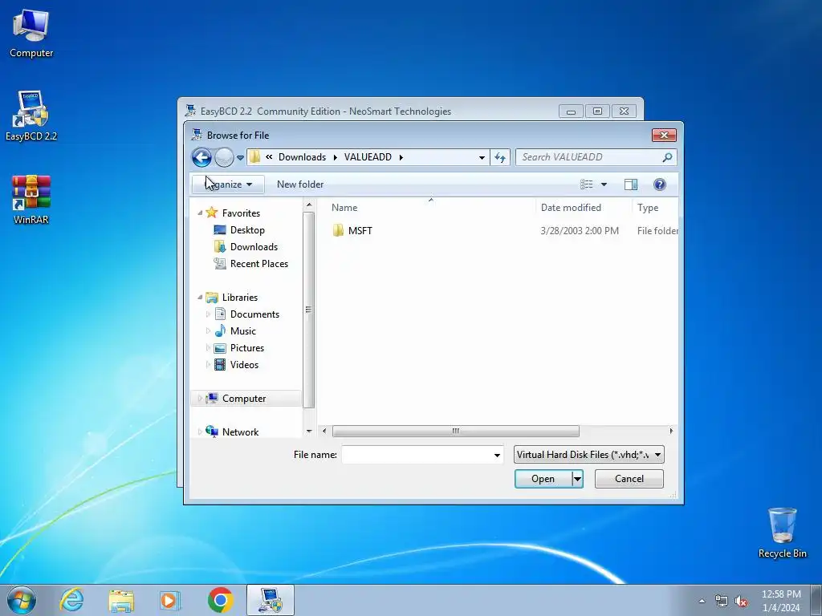Viewport: 822px width, 616px height.
Task: Select the Pictures library
Action: click(247, 348)
